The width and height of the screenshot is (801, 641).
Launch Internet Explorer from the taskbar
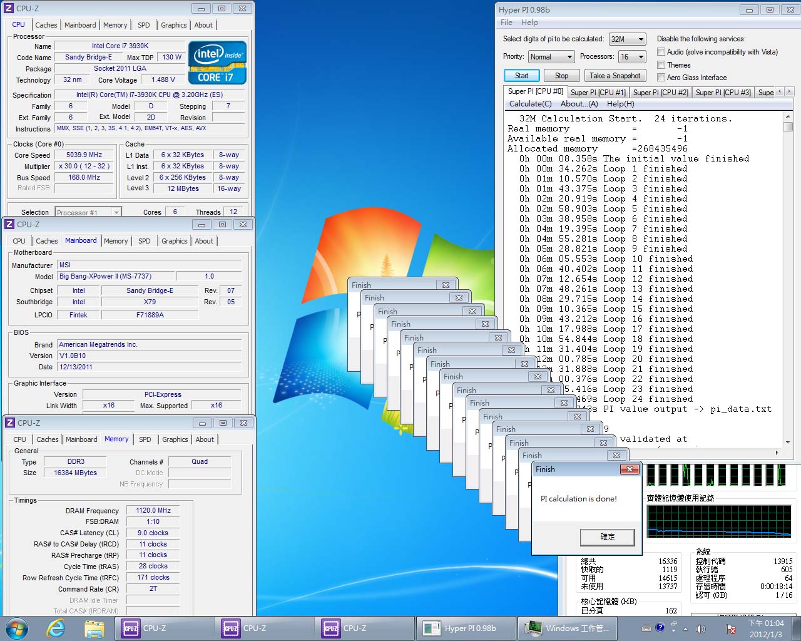56,628
